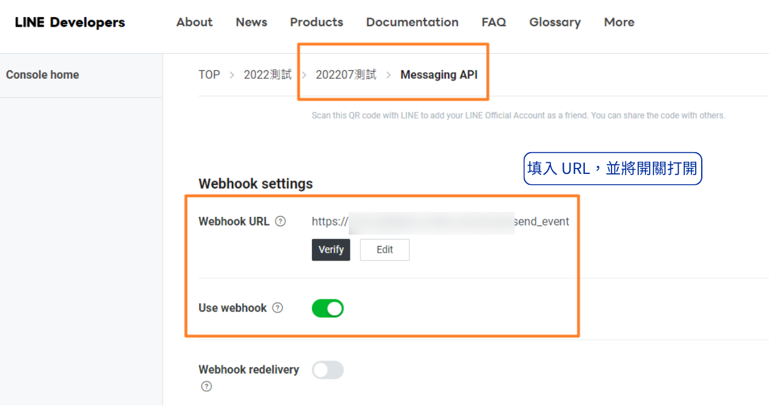
Task: Click the LINE Developers logo
Action: (70, 22)
